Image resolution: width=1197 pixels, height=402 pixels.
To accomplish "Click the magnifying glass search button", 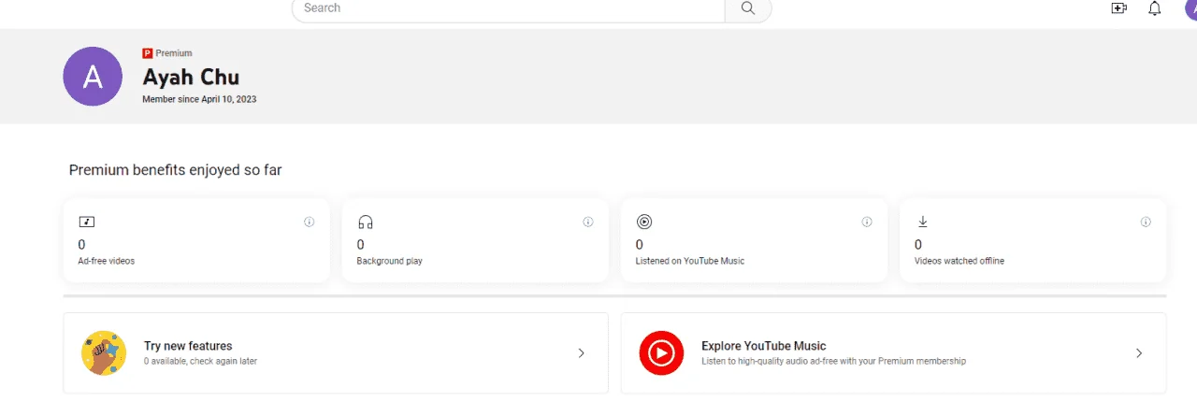I will pyautogui.click(x=748, y=8).
